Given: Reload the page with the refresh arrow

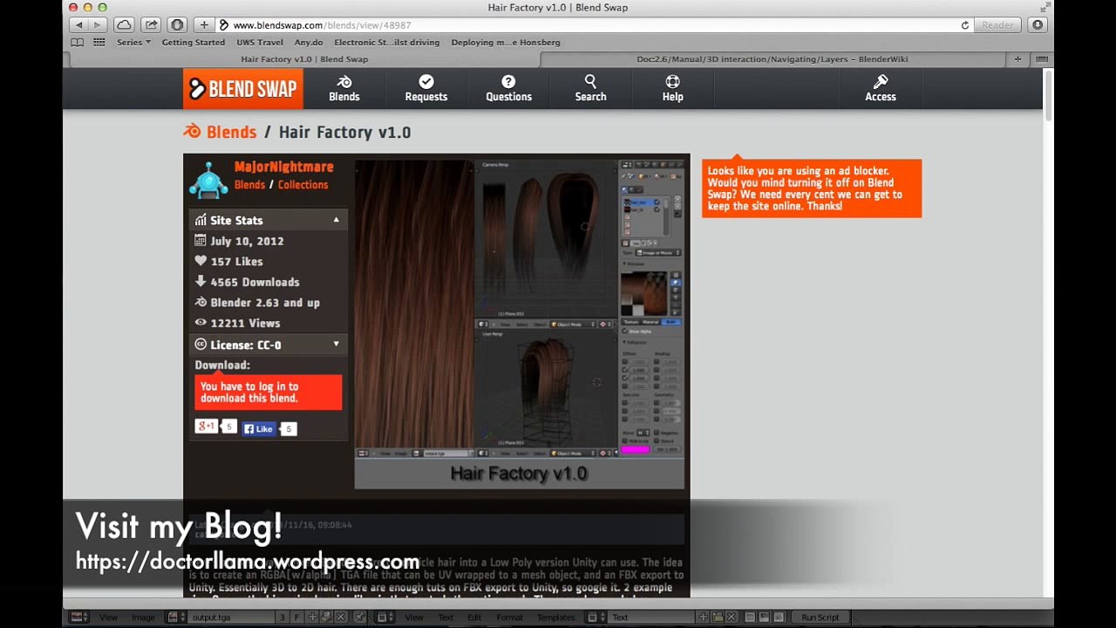Looking at the screenshot, I should 965,25.
